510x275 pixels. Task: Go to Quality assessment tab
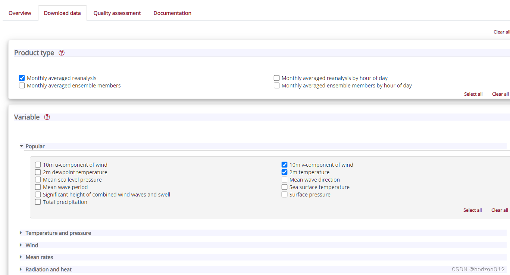click(117, 13)
